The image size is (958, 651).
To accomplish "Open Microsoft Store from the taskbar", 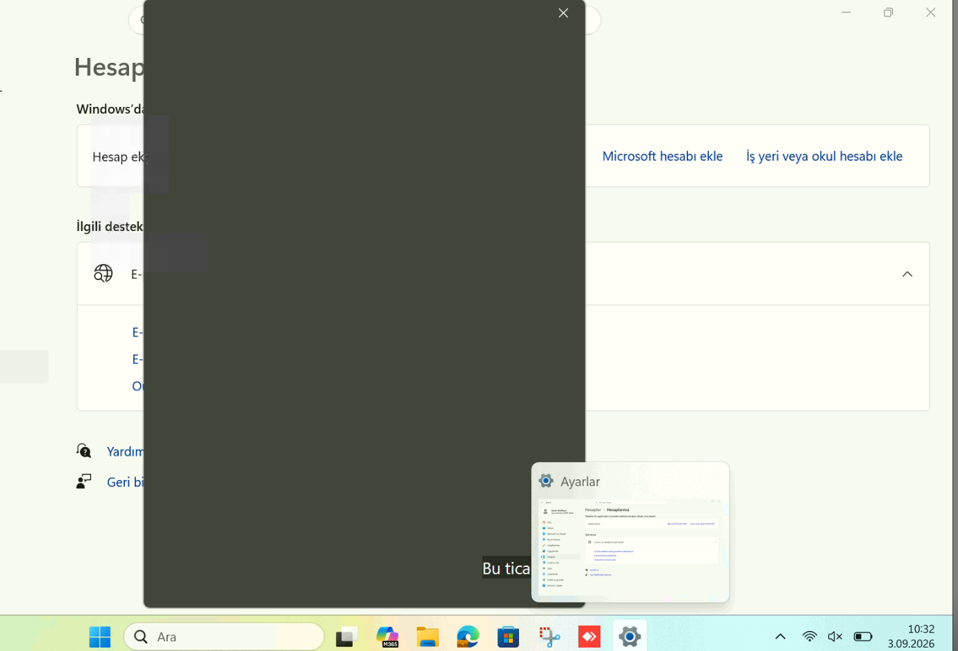I will [508, 637].
